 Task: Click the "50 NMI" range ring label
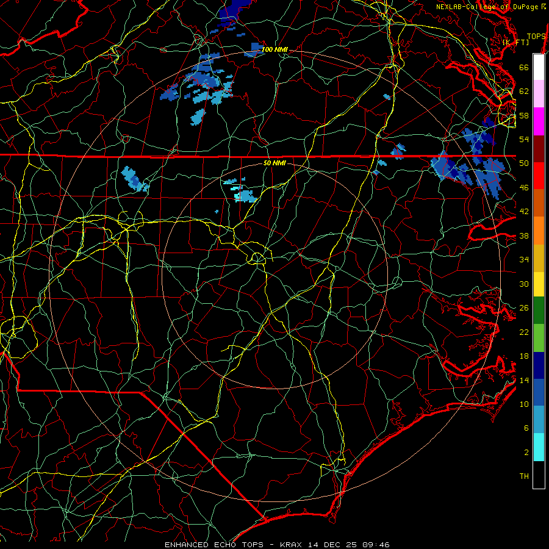274,163
